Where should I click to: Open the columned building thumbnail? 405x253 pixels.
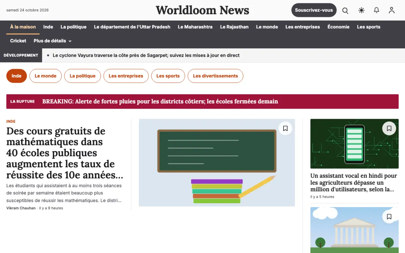coord(354,230)
